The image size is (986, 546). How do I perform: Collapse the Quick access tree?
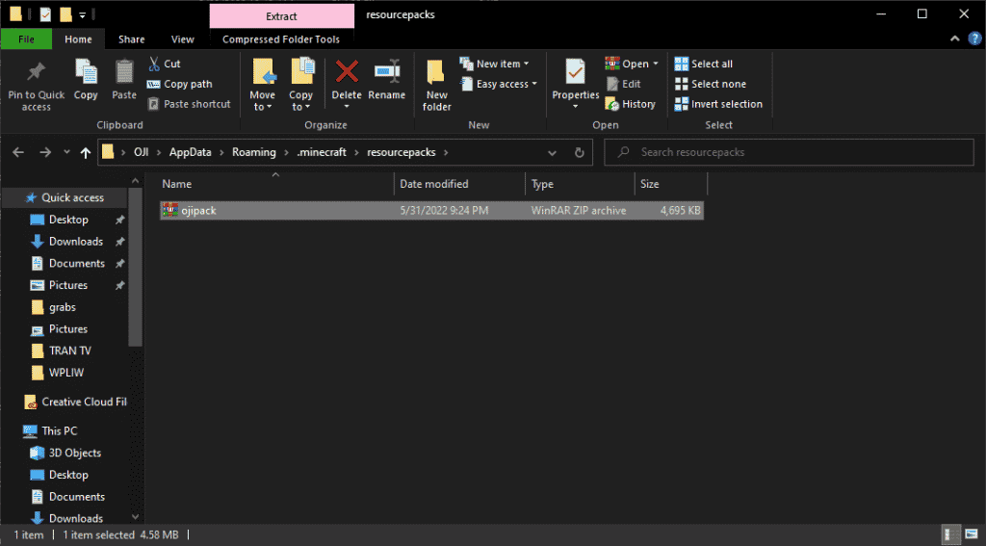pos(11,197)
